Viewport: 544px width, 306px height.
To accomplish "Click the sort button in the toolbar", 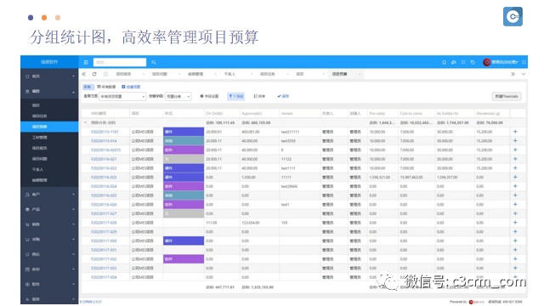I will coord(259,96).
